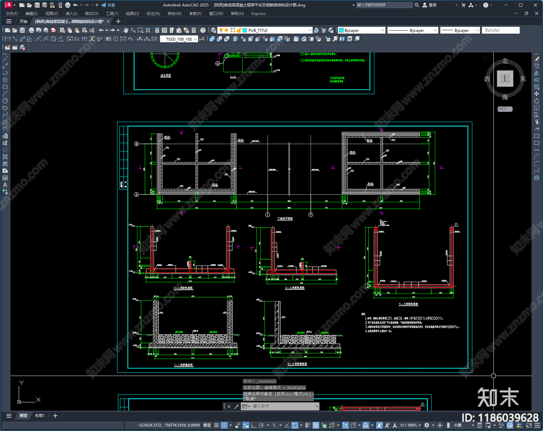Viewport: 543px width, 431px height.
Task: Switch to the 布局1 layout tab
Action: pos(40,415)
